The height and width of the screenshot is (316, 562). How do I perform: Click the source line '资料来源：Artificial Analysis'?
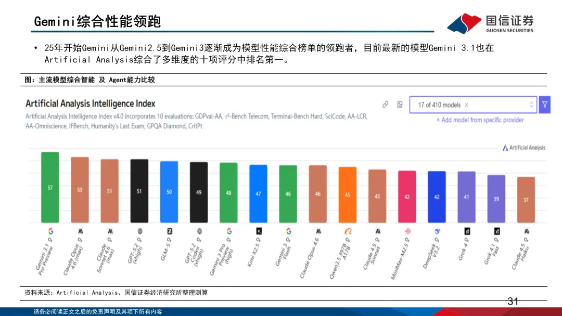71,293
